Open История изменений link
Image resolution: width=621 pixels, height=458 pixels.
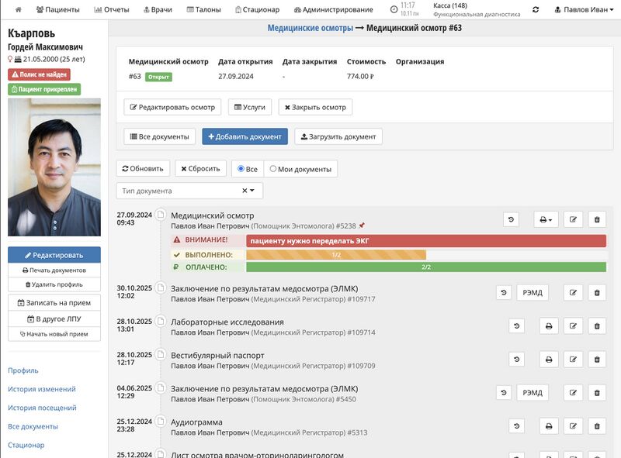coord(42,389)
